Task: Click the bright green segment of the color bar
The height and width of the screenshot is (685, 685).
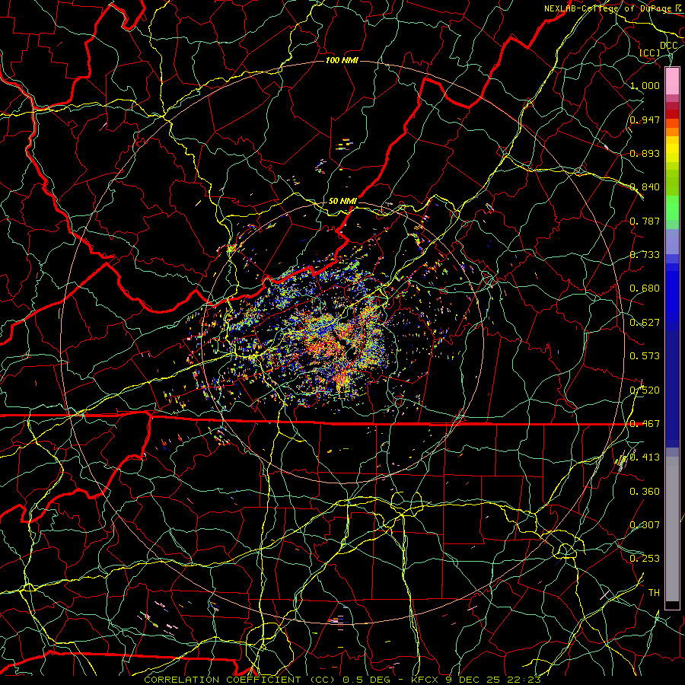Action: pyautogui.click(x=672, y=208)
